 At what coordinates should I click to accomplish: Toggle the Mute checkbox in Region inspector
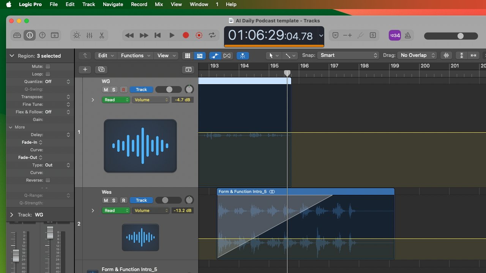48,66
